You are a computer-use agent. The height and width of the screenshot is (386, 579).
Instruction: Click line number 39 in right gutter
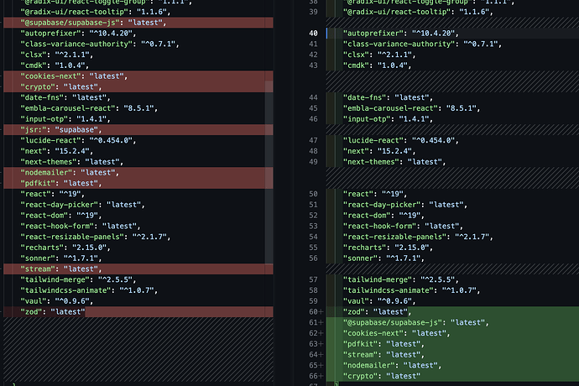click(313, 12)
